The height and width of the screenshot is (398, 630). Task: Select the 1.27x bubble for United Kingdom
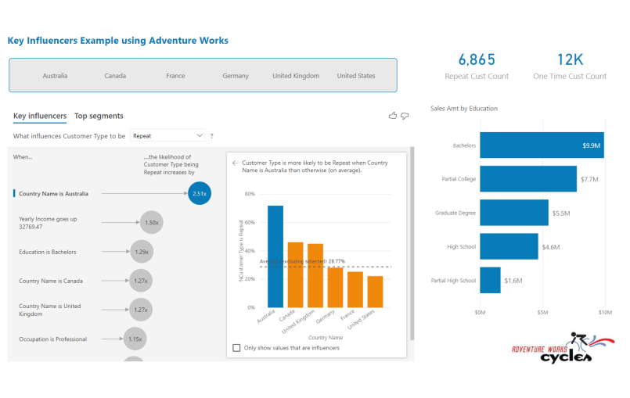coord(141,310)
